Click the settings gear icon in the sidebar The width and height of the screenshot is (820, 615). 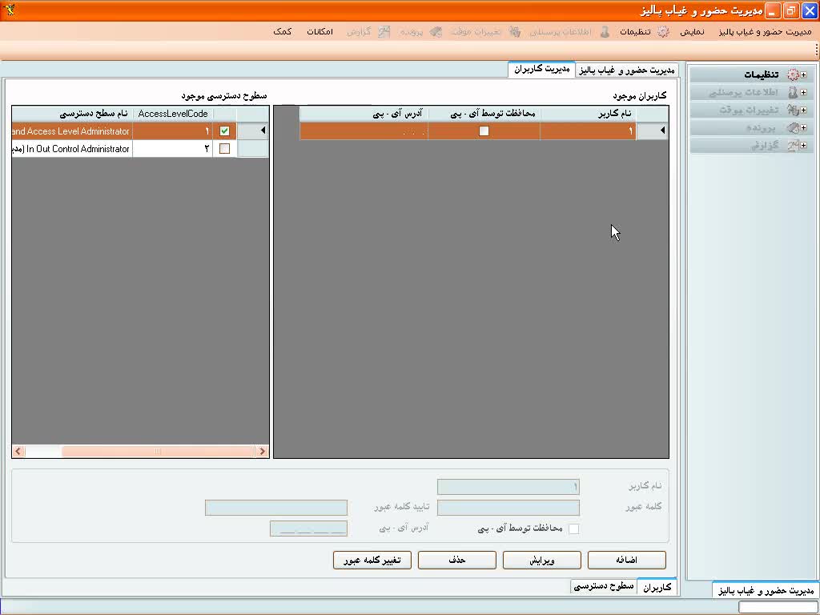click(793, 74)
